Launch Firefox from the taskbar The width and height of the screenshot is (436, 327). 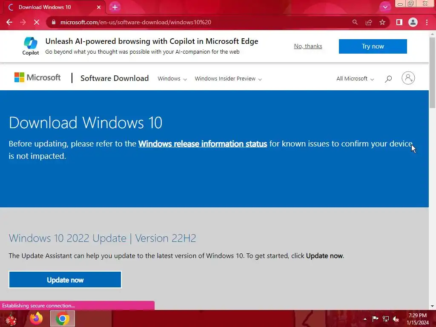click(36, 318)
